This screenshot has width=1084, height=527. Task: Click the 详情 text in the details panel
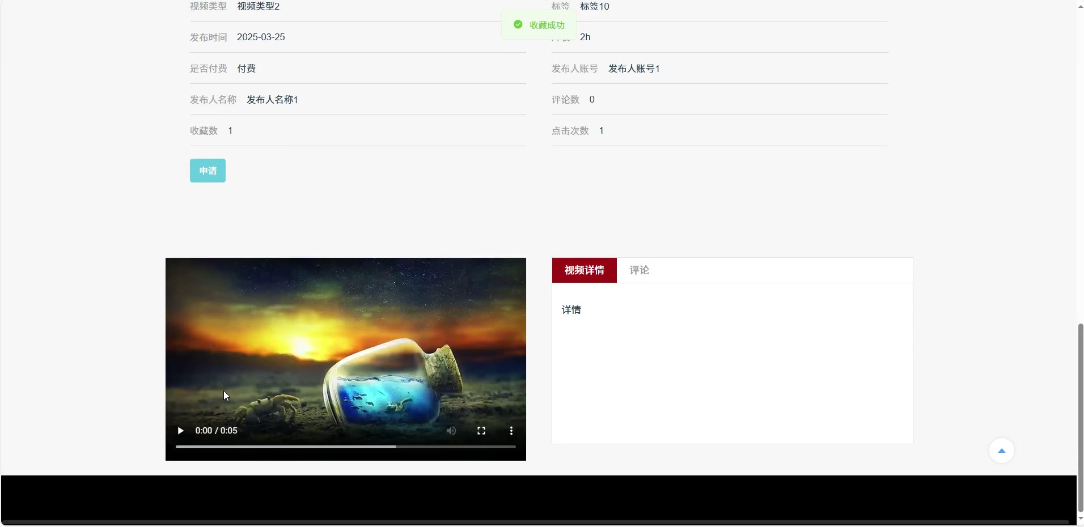(x=571, y=310)
